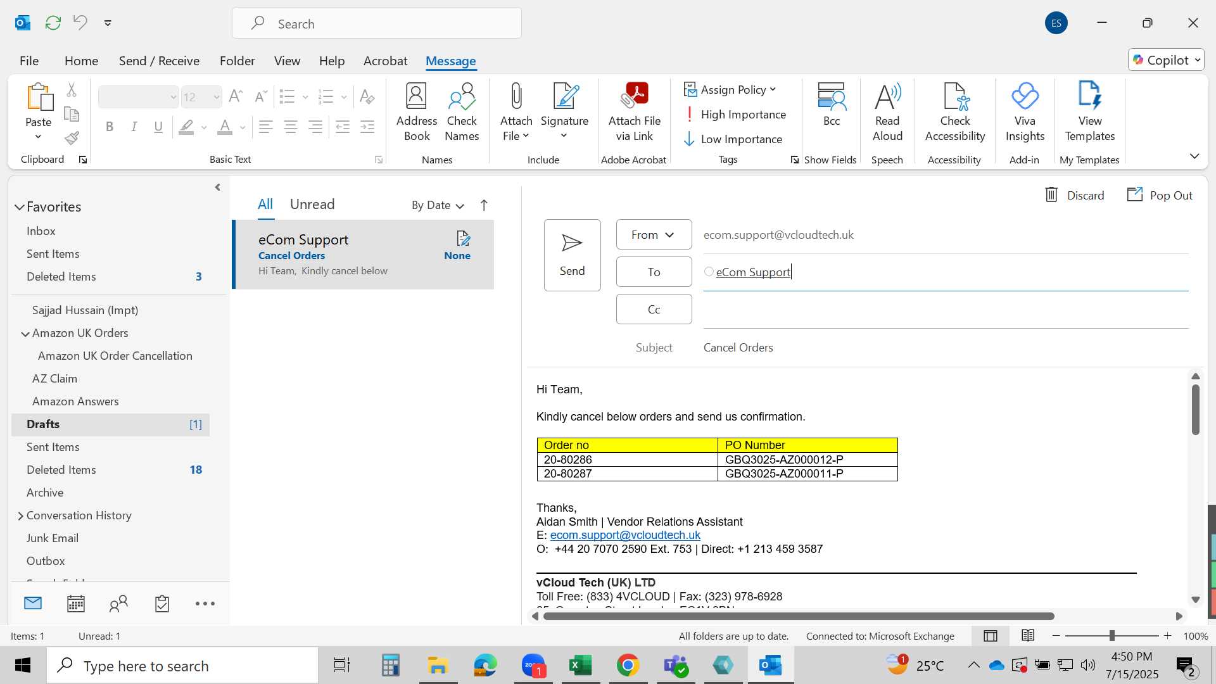Open the File menu

(29, 61)
